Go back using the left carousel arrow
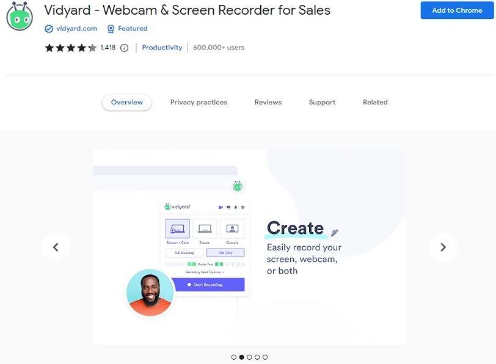 (56, 247)
